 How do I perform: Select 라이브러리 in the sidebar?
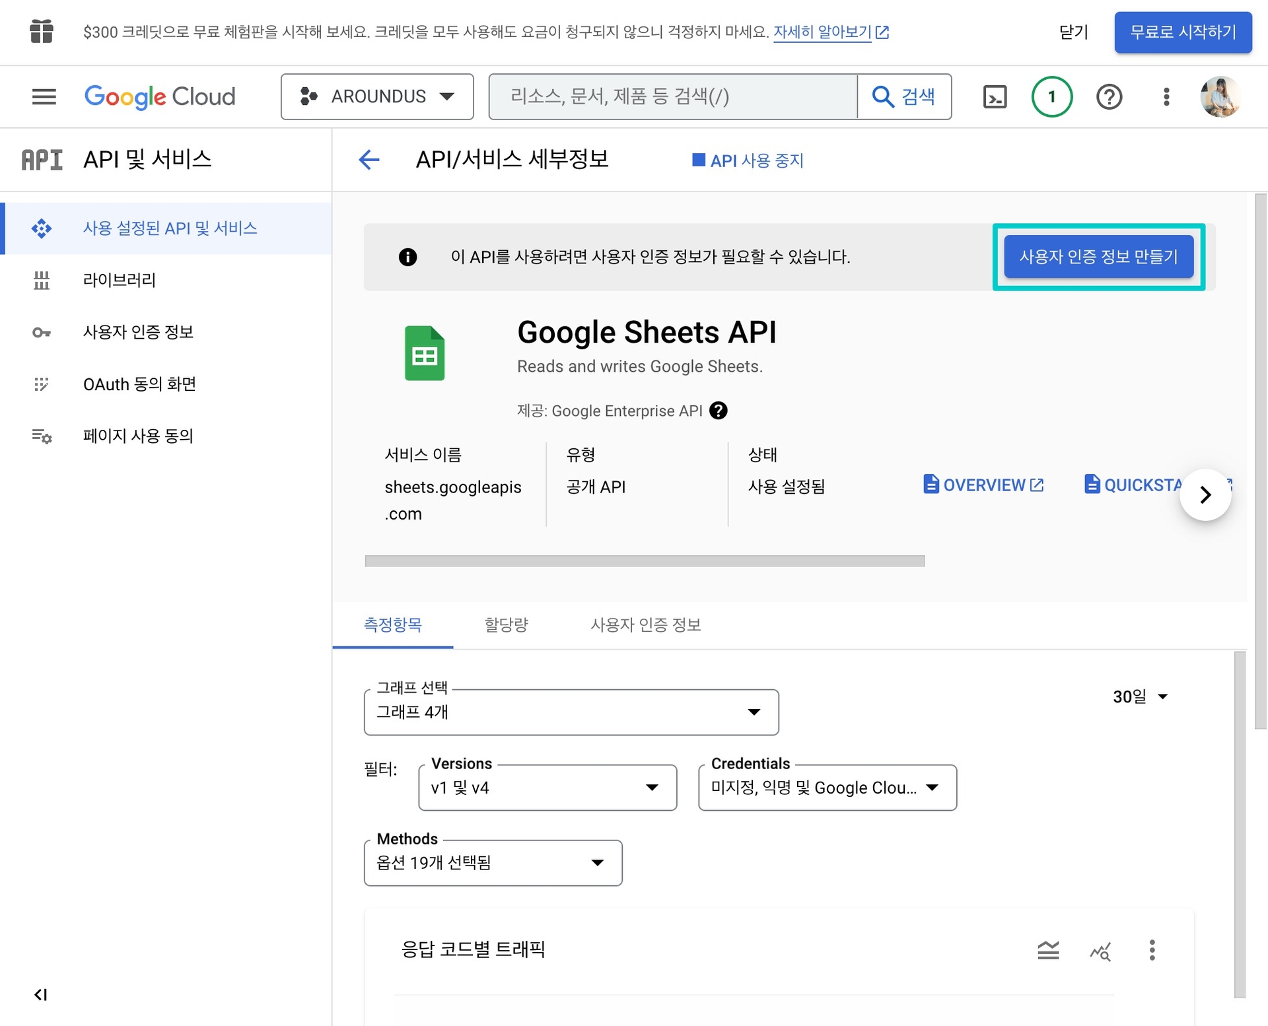[120, 280]
